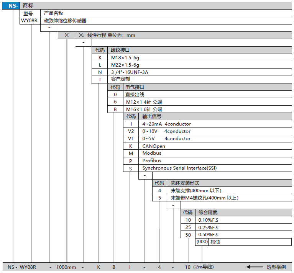Select 末端支撑(400mm 以下) mounting option
The image size is (294, 273).
coord(196,190)
